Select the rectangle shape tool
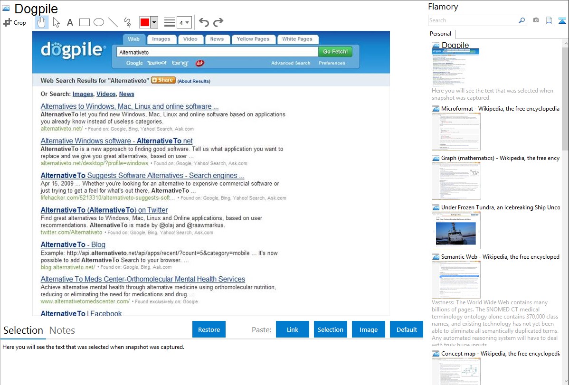This screenshot has height=385, width=569. tap(84, 22)
